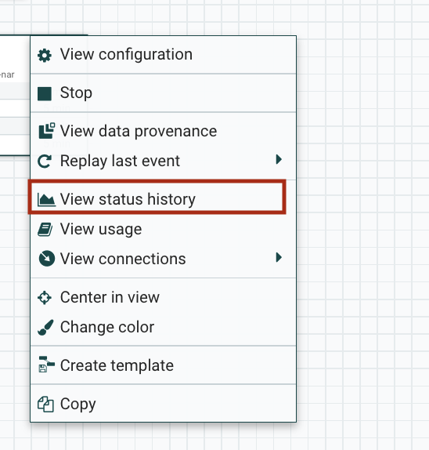Click the area chart status history icon

(x=46, y=200)
